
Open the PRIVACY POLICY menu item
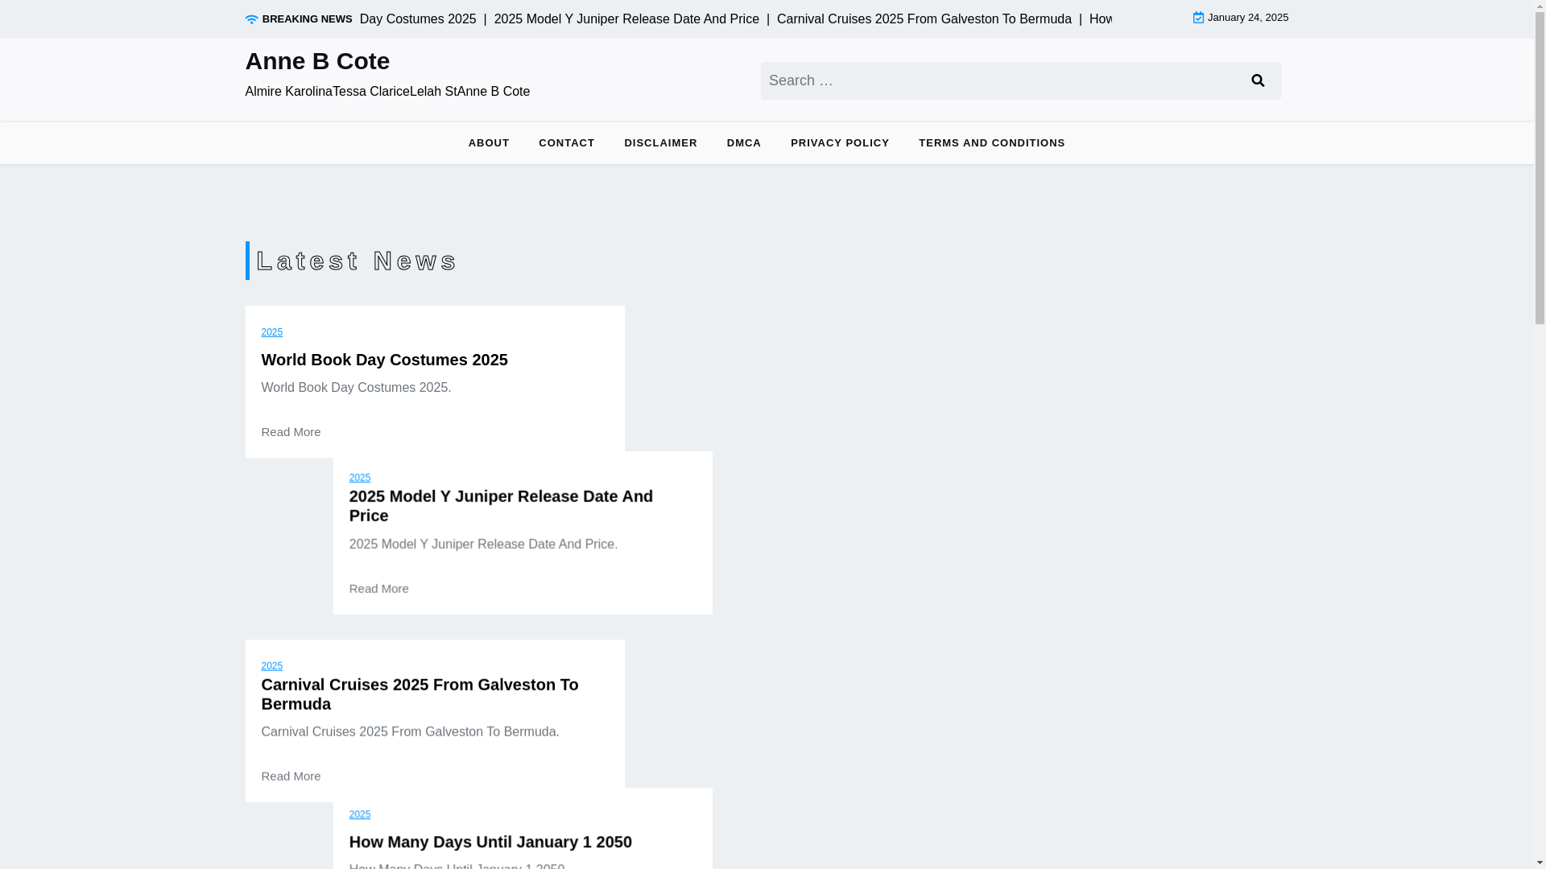coord(840,143)
